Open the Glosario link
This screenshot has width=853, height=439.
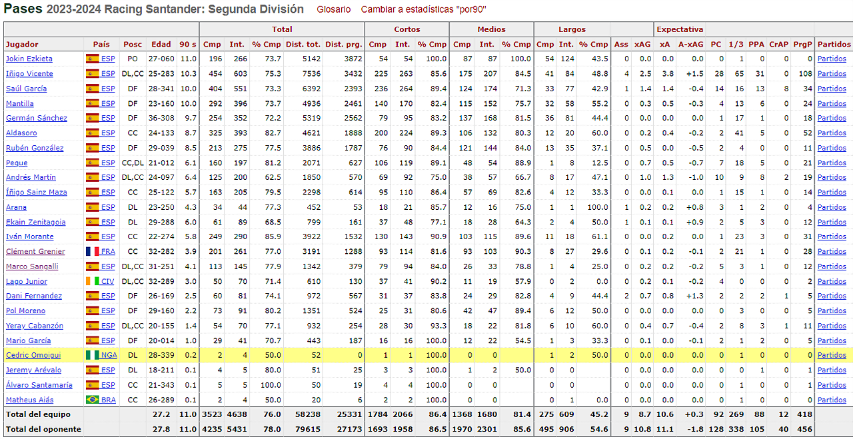(x=333, y=9)
